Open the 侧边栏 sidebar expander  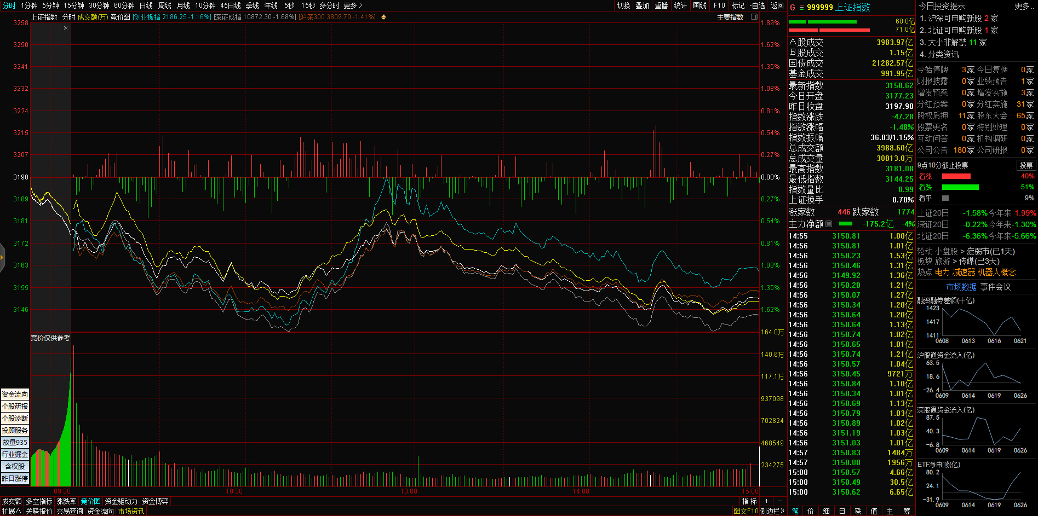tap(772, 511)
